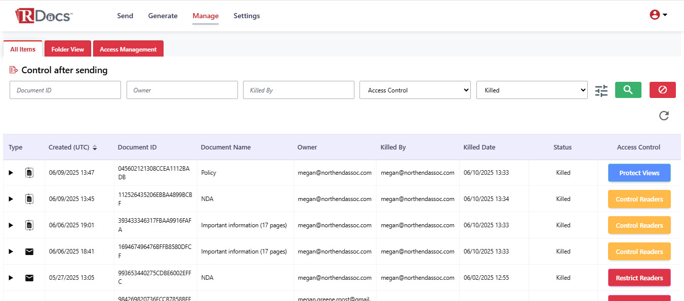Click the document type icon in Policy row
The width and height of the screenshot is (684, 301).
[29, 173]
